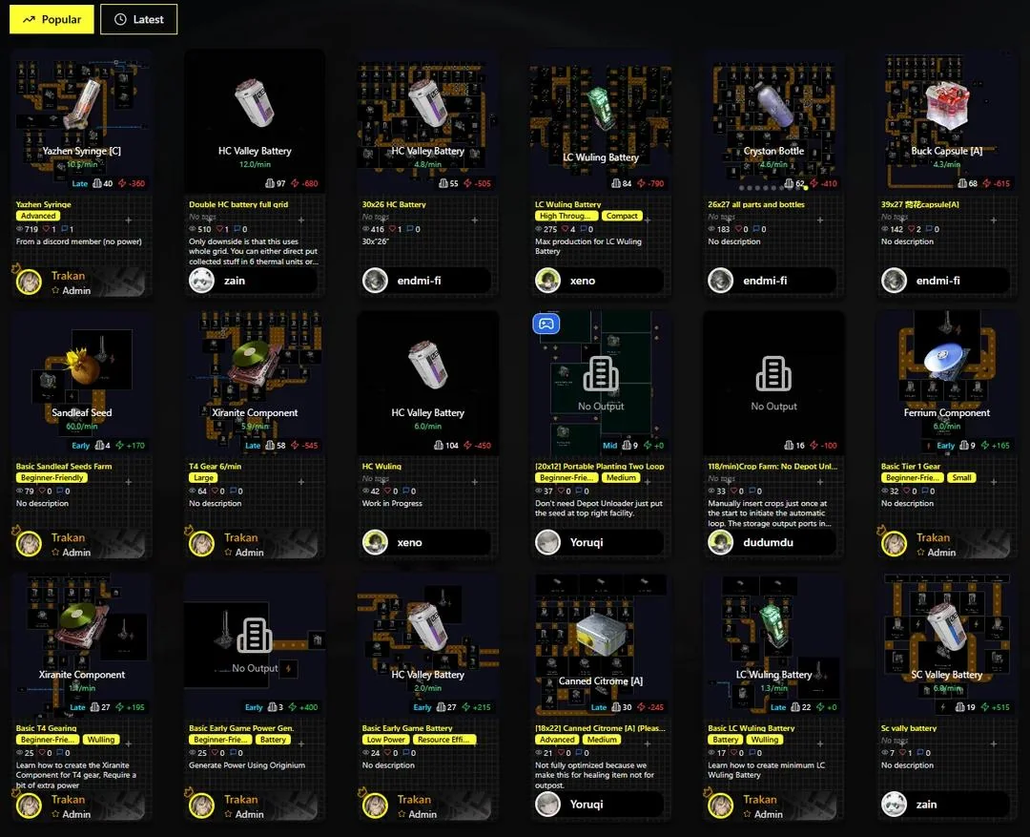Expand plus icon on T4 Gear 6/min card
Screen dimensions: 1030x837
click(x=300, y=482)
